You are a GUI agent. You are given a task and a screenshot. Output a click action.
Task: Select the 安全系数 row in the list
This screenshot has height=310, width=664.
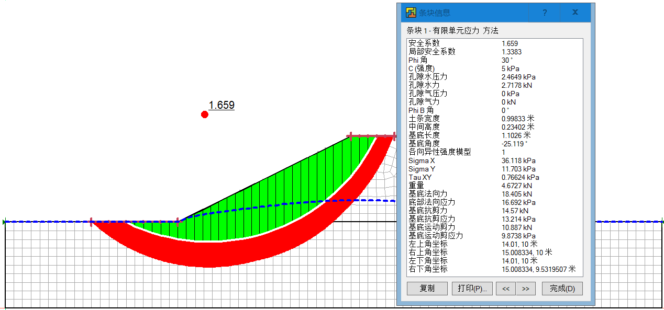pyautogui.click(x=494, y=43)
